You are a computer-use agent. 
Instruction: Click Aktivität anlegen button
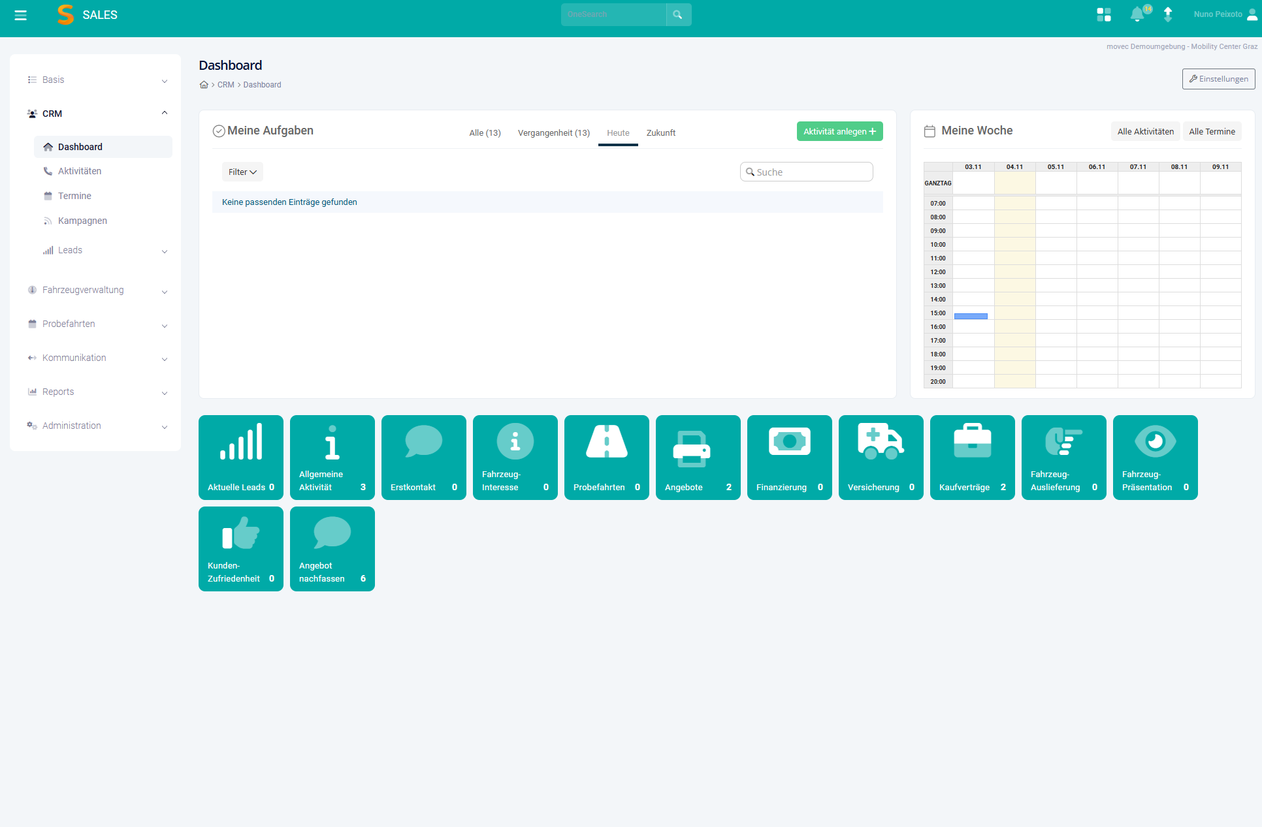coord(839,131)
